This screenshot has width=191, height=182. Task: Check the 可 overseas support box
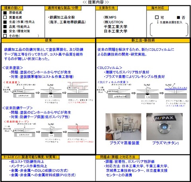coord(157,18)
